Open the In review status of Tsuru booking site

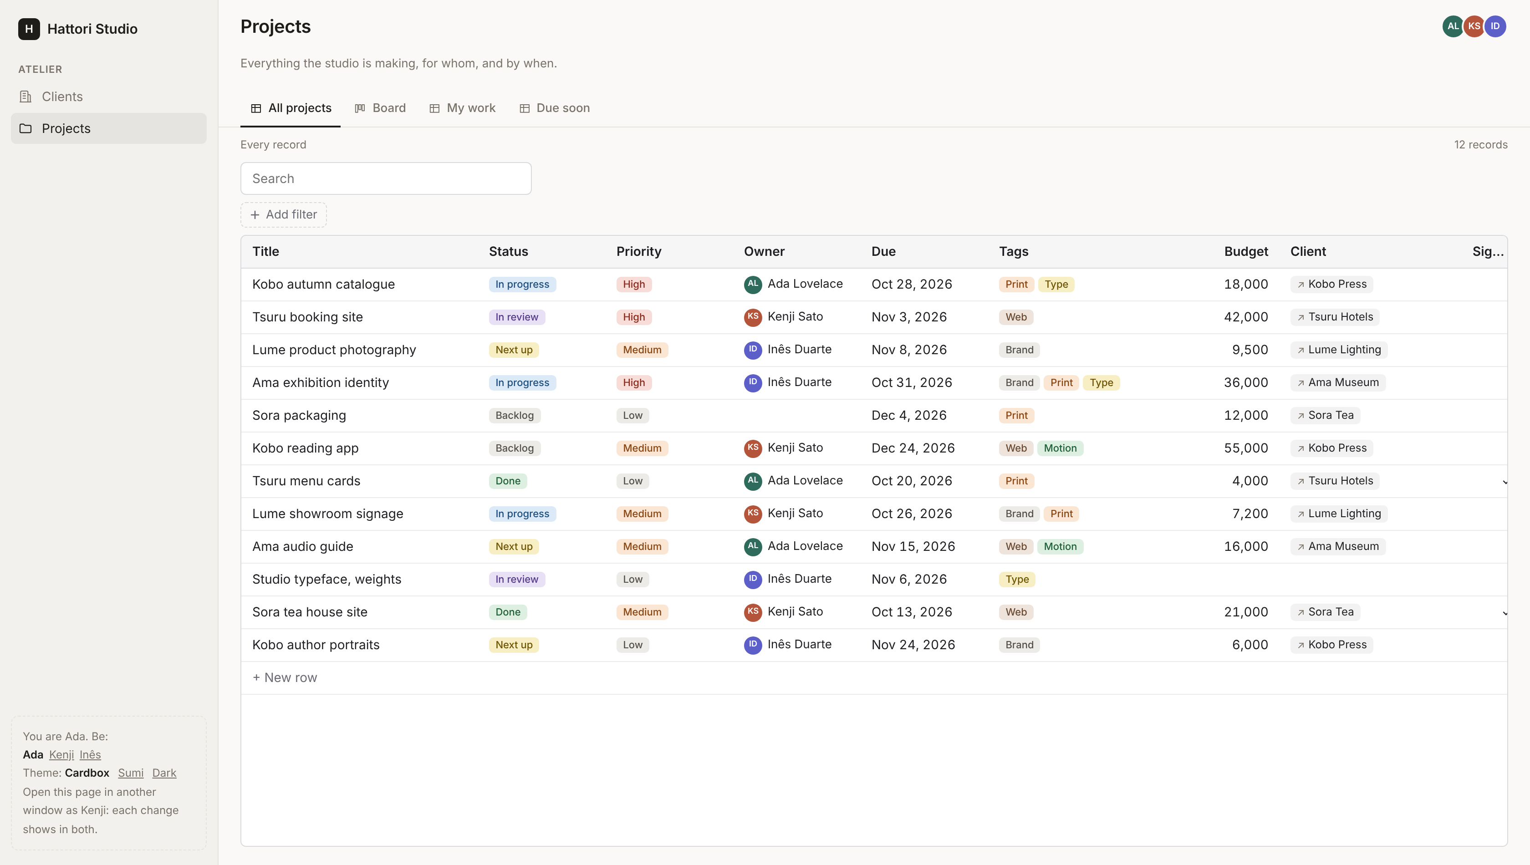coord(517,317)
